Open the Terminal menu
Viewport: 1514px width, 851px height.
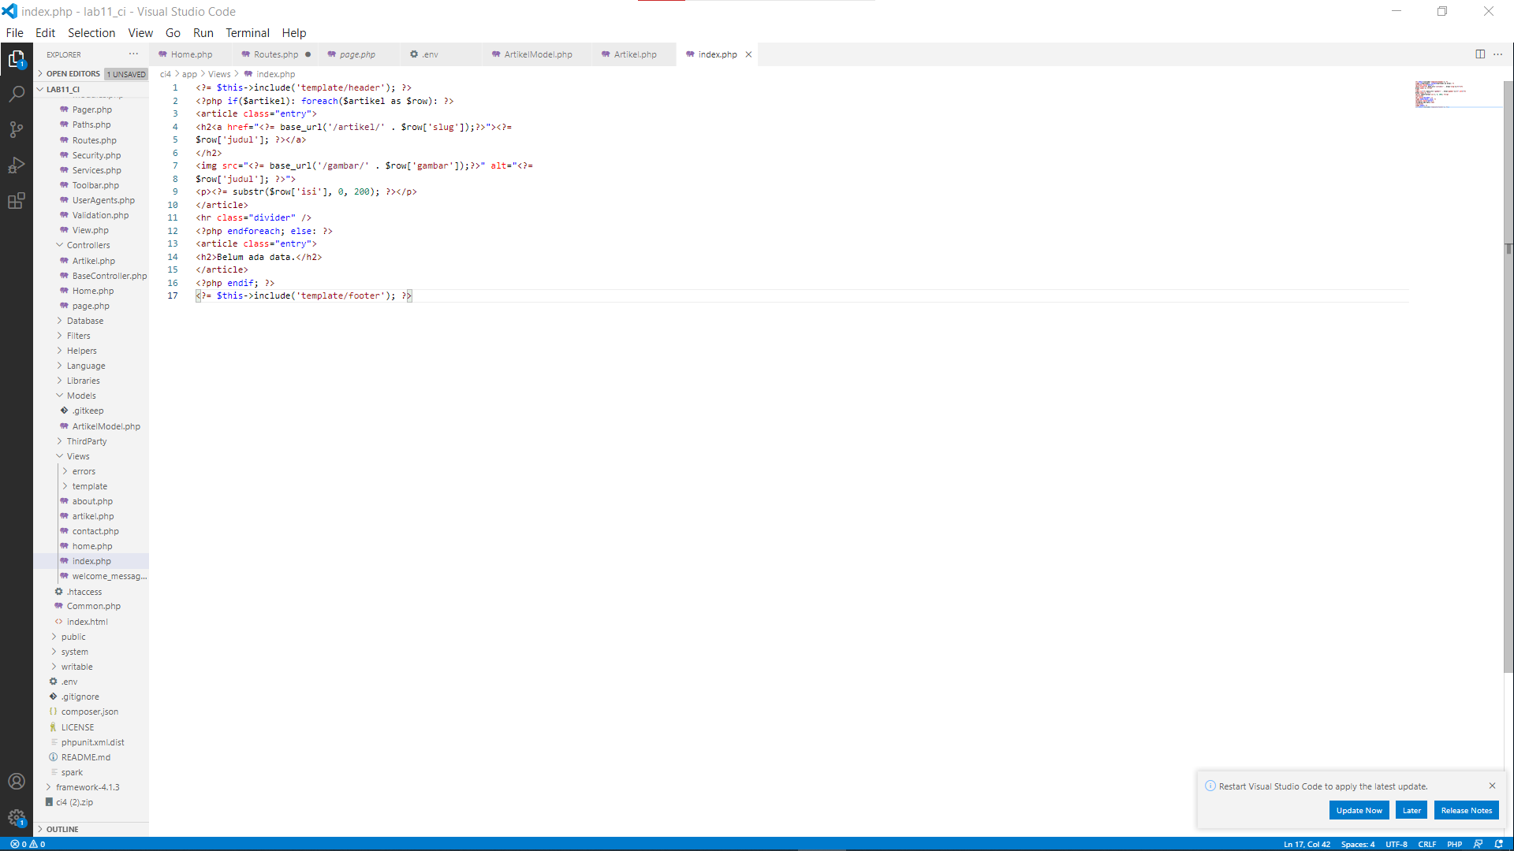(x=248, y=32)
